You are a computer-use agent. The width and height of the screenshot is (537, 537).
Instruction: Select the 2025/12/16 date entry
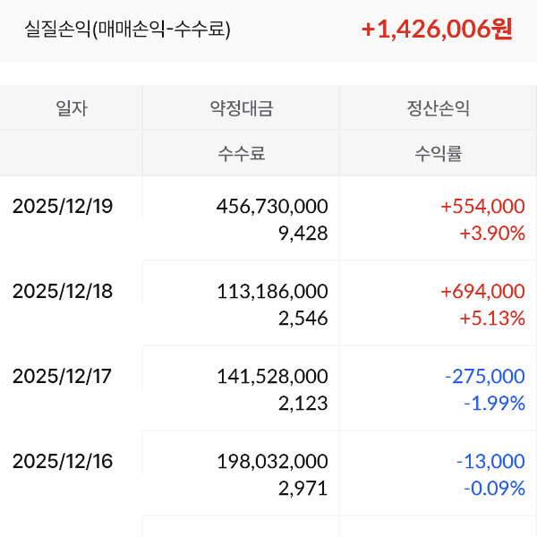pyautogui.click(x=63, y=461)
